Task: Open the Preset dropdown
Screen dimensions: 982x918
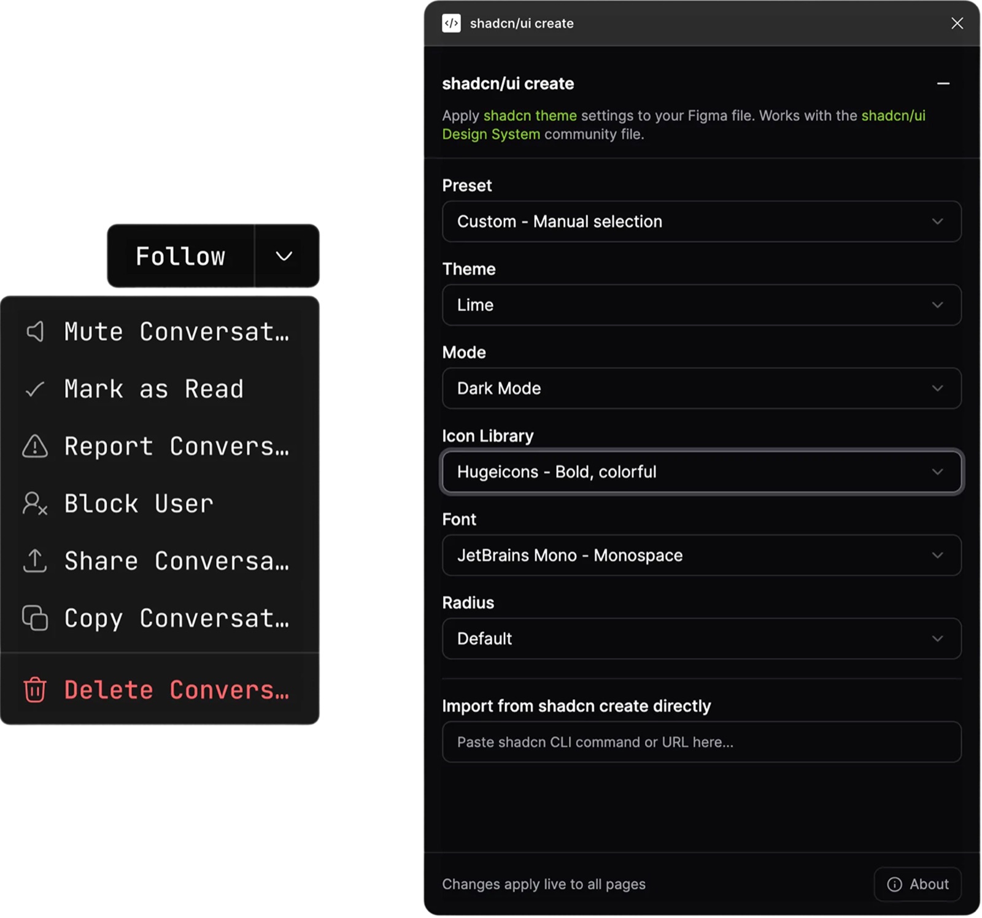Action: pyautogui.click(x=702, y=221)
